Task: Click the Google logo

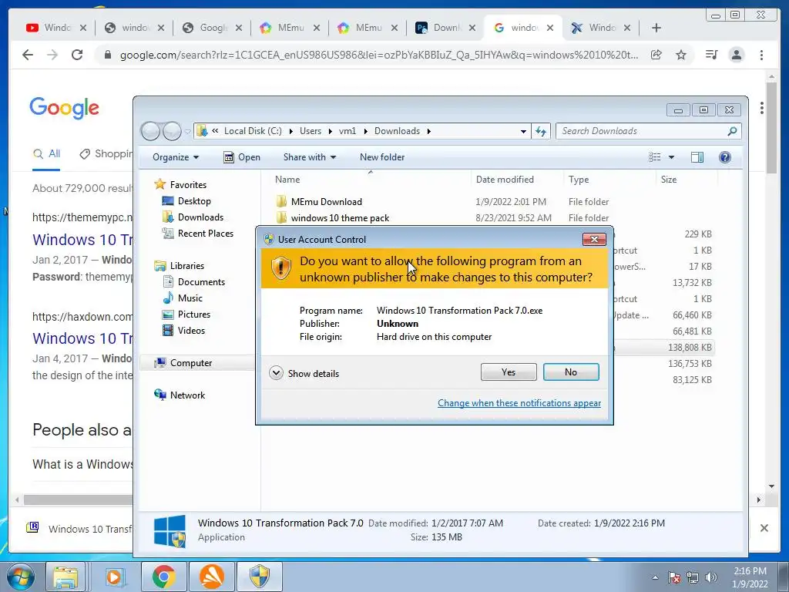Action: coord(64,108)
